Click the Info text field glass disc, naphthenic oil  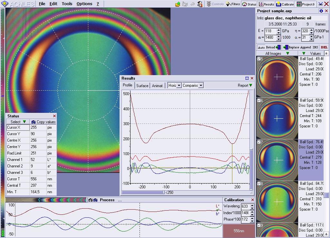[x=296, y=18]
